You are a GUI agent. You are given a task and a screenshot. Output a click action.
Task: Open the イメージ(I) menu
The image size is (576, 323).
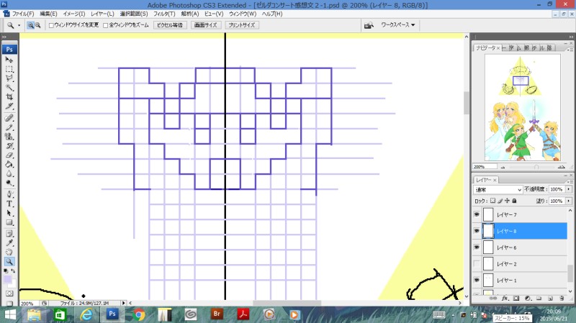point(74,14)
